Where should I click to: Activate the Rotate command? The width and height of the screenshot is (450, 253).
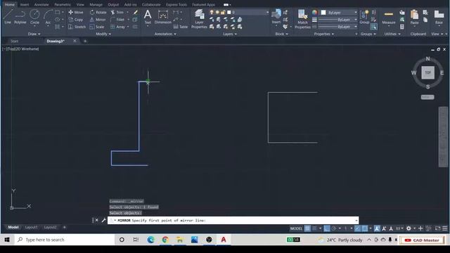(x=98, y=13)
